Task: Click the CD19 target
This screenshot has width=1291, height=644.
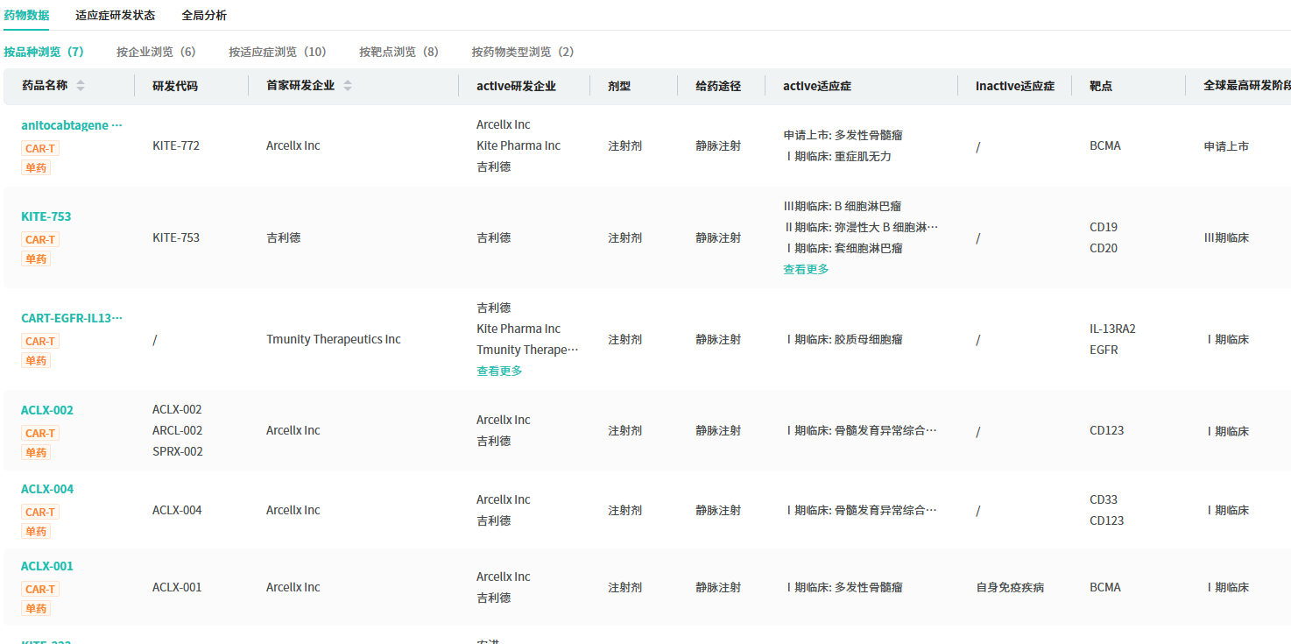Action: click(1104, 227)
